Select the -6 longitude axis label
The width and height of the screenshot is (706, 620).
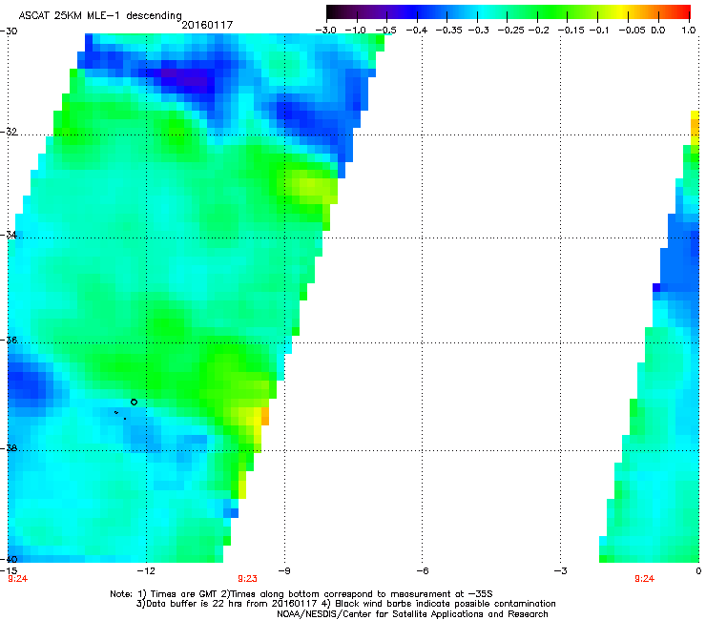[422, 571]
